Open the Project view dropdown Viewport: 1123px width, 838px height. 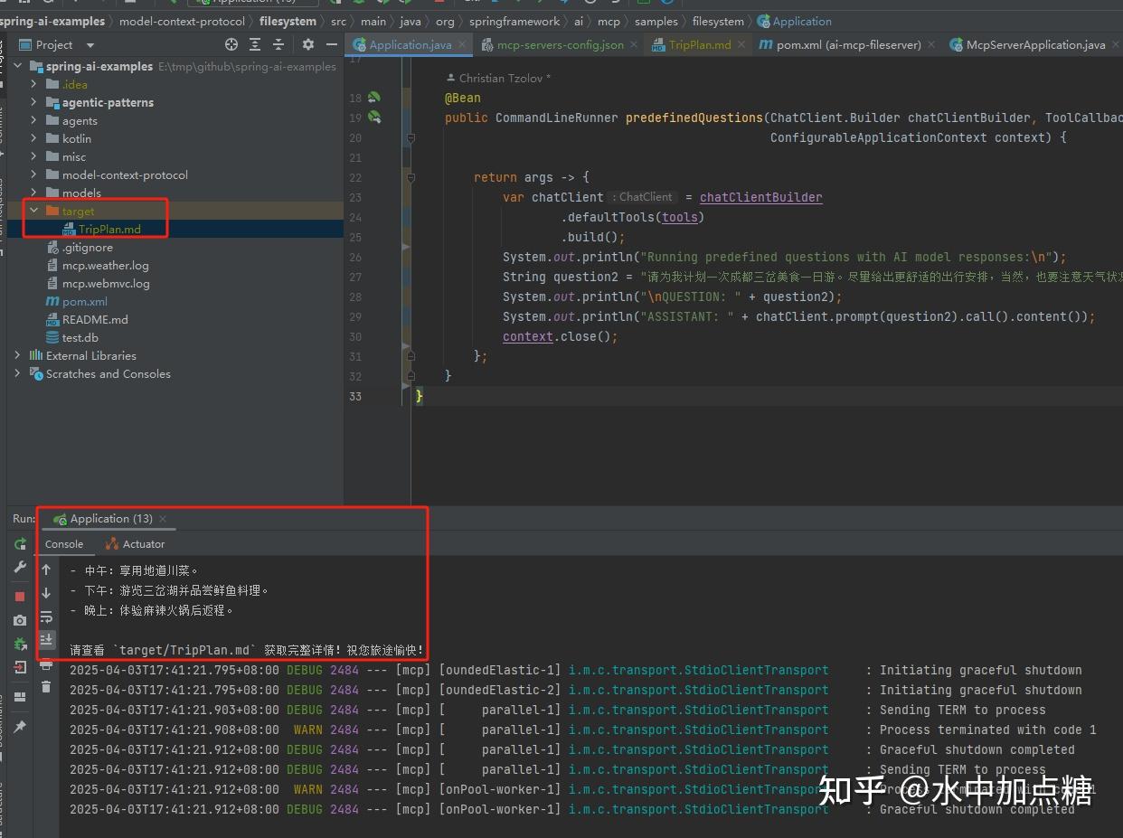tap(90, 44)
